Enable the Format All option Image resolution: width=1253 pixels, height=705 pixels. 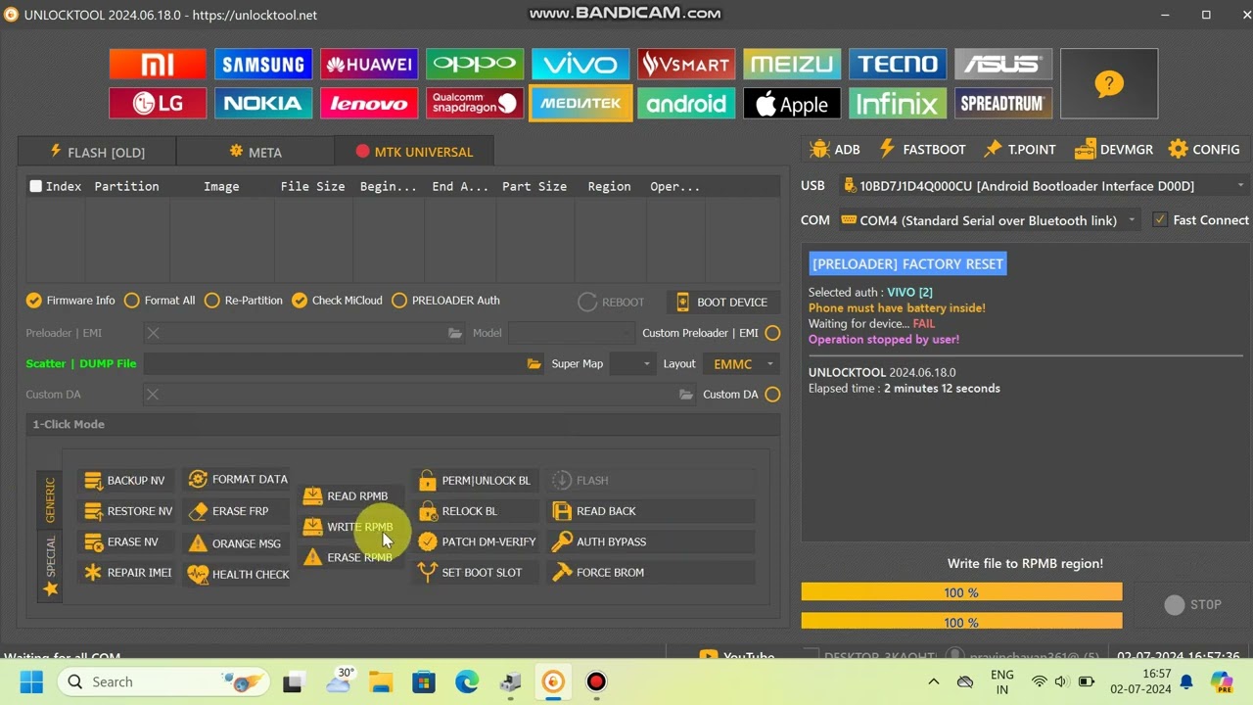click(160, 301)
